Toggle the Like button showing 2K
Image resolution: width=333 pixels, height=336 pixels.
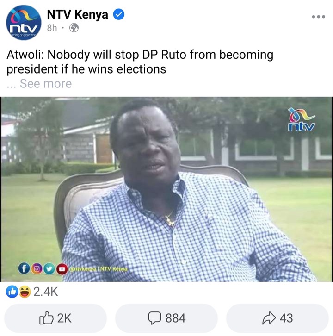click(x=55, y=318)
